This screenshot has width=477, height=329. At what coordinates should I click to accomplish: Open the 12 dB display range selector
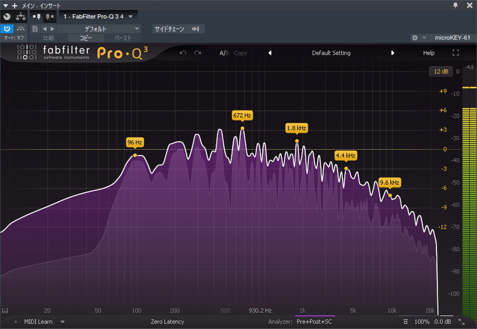tap(441, 72)
